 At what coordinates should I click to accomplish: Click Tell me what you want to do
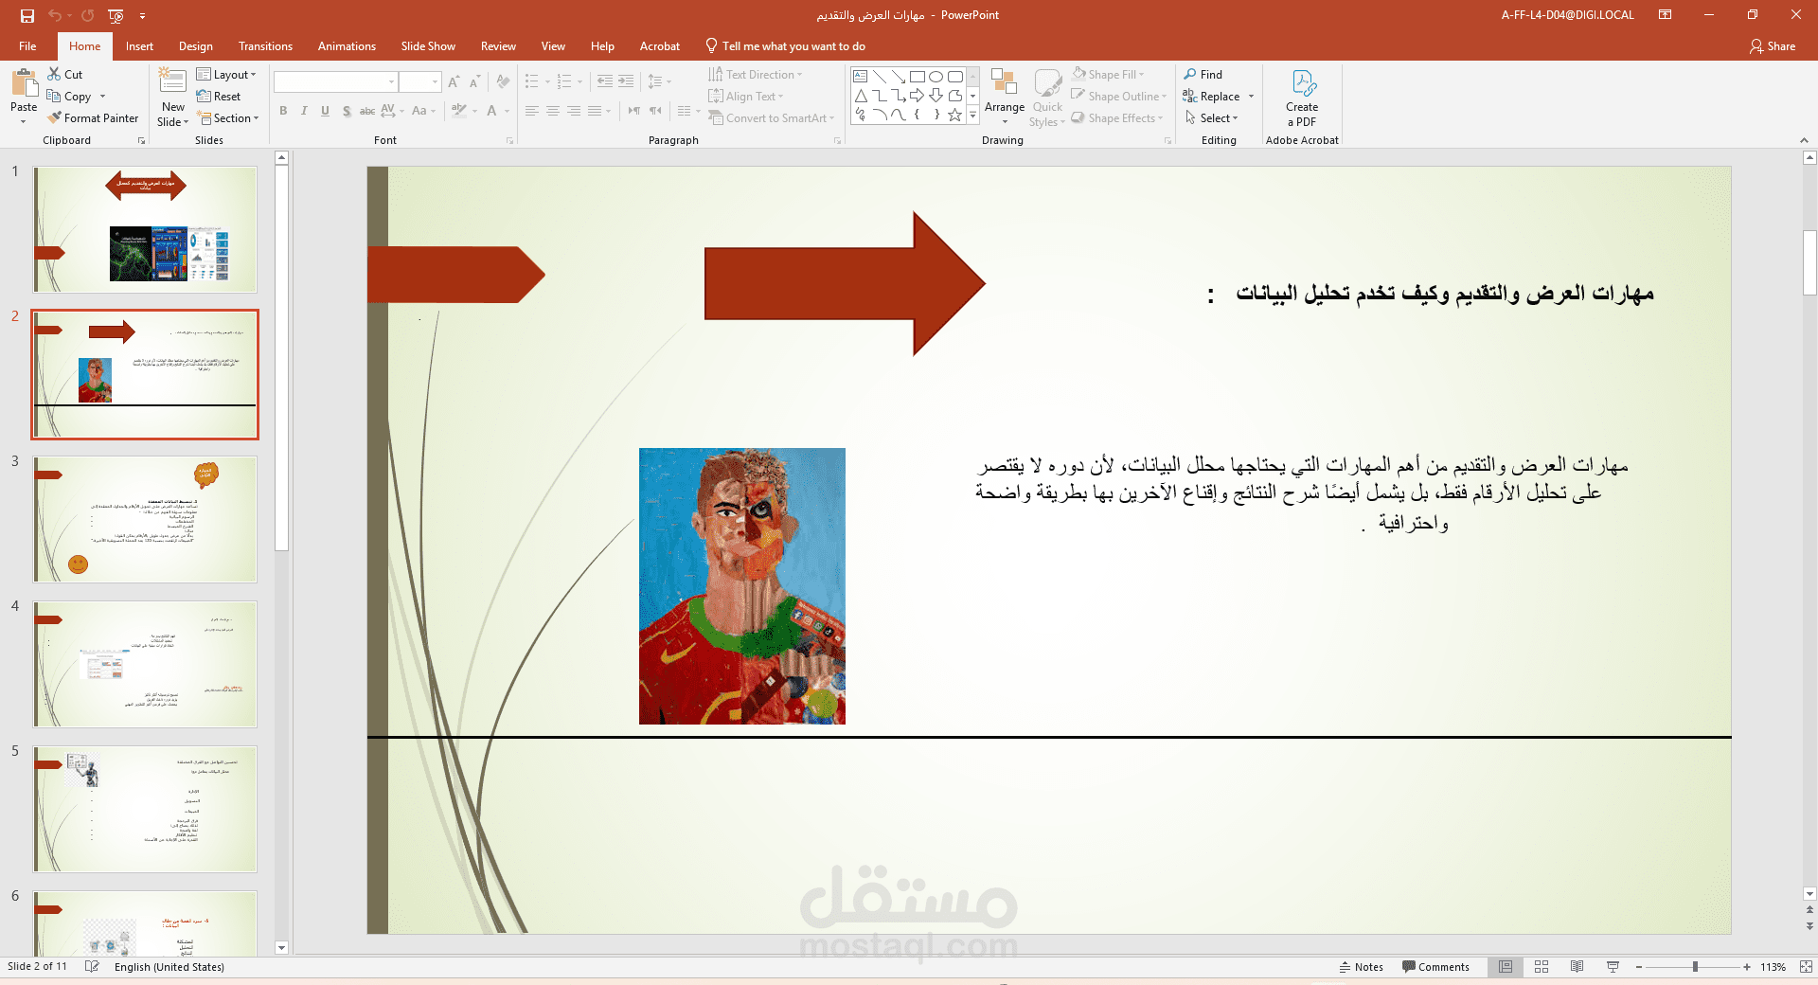(786, 45)
